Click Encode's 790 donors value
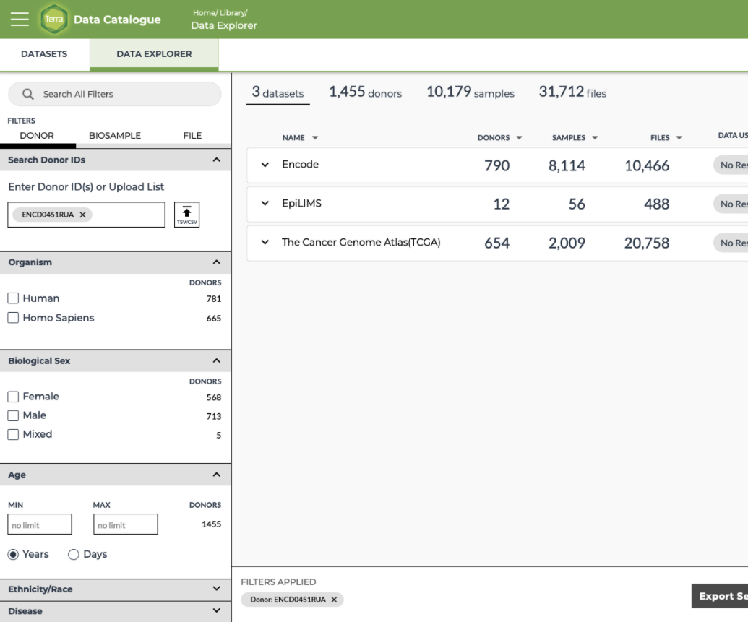 click(497, 165)
